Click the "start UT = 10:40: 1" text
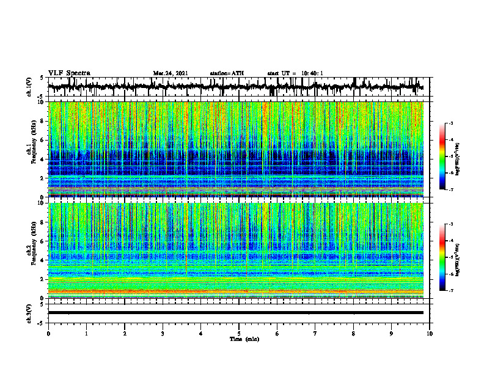484x374 pixels. pyautogui.click(x=295, y=73)
